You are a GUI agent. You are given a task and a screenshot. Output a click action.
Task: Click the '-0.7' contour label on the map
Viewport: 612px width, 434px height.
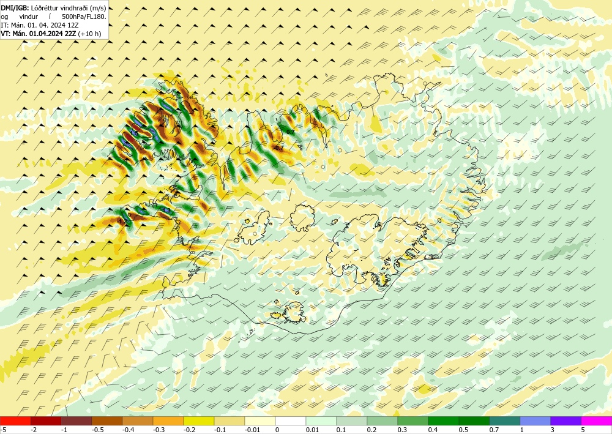[278, 148]
